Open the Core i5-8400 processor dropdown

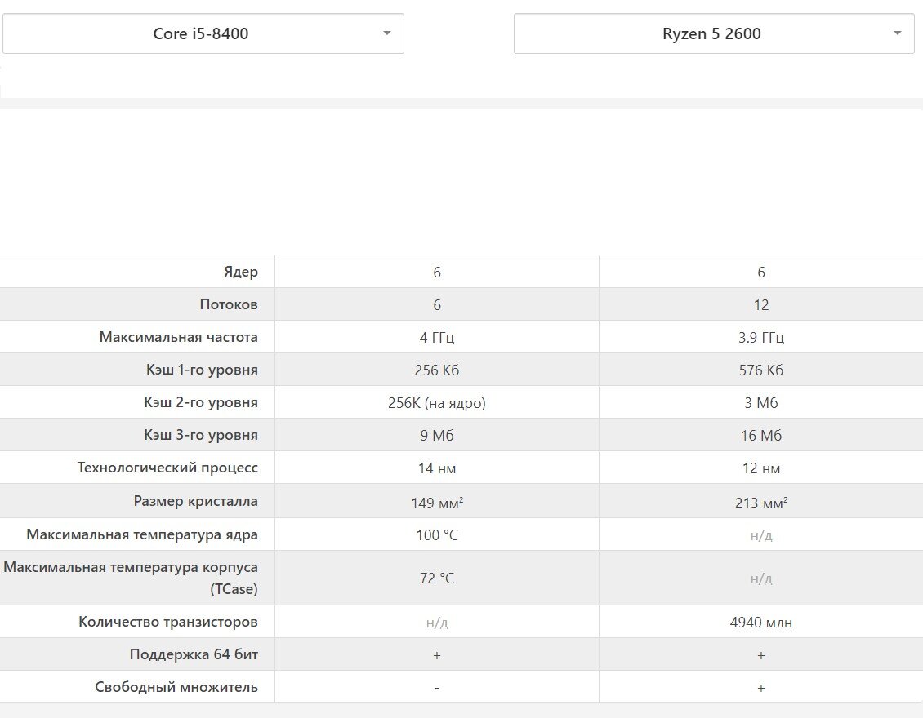[203, 33]
